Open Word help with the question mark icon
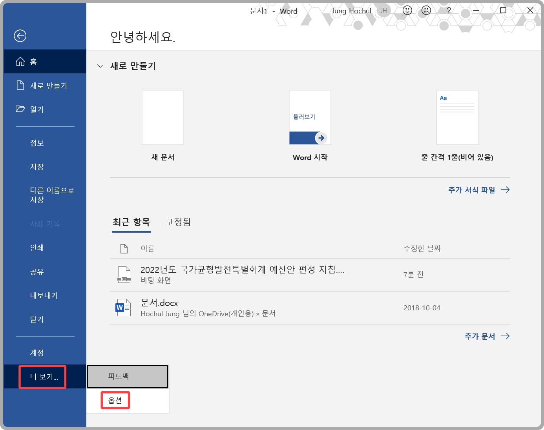The width and height of the screenshot is (544, 430). pyautogui.click(x=449, y=11)
